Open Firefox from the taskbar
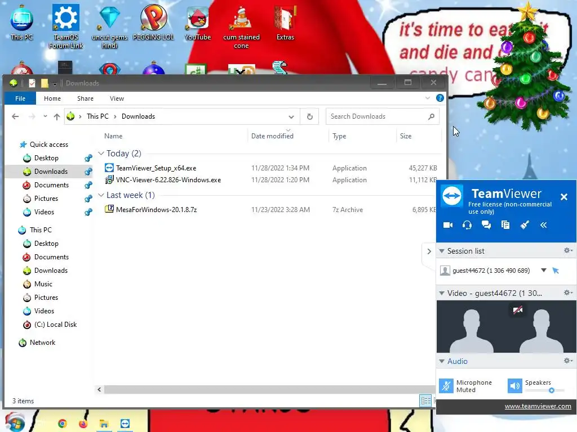This screenshot has height=432, width=577. (83, 424)
